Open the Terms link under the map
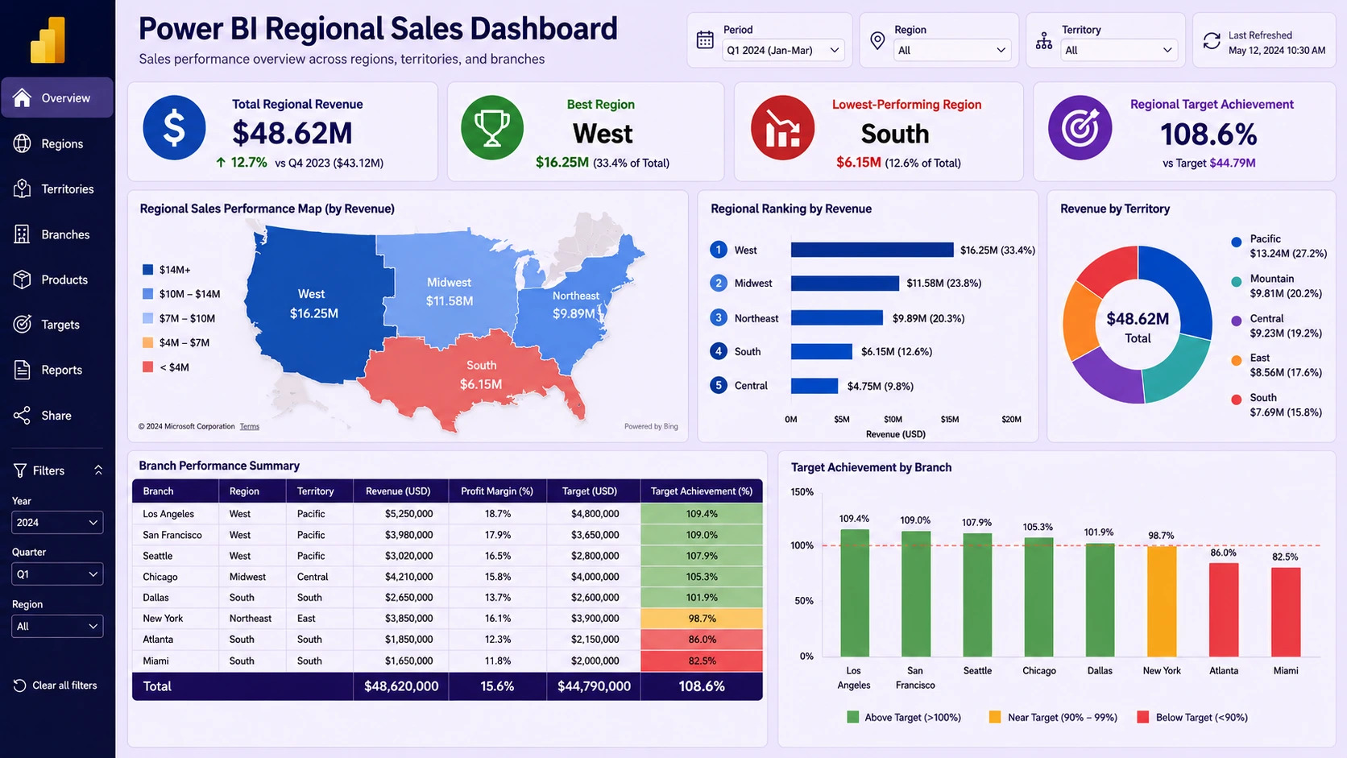Image resolution: width=1347 pixels, height=758 pixels. [x=250, y=426]
